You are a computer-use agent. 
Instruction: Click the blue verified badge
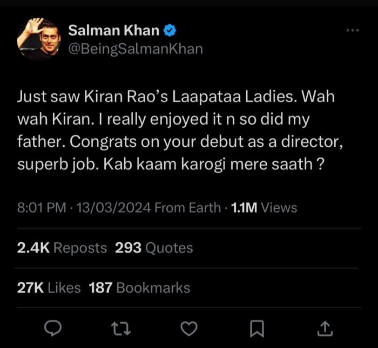[x=168, y=30]
